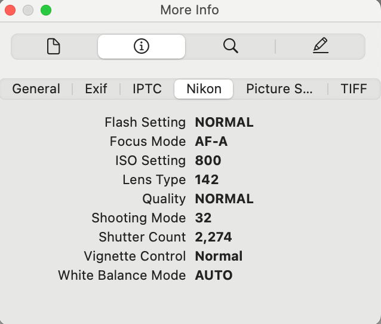381x324 pixels.
Task: Click the Shutter Count value 2,274
Action: point(213,237)
